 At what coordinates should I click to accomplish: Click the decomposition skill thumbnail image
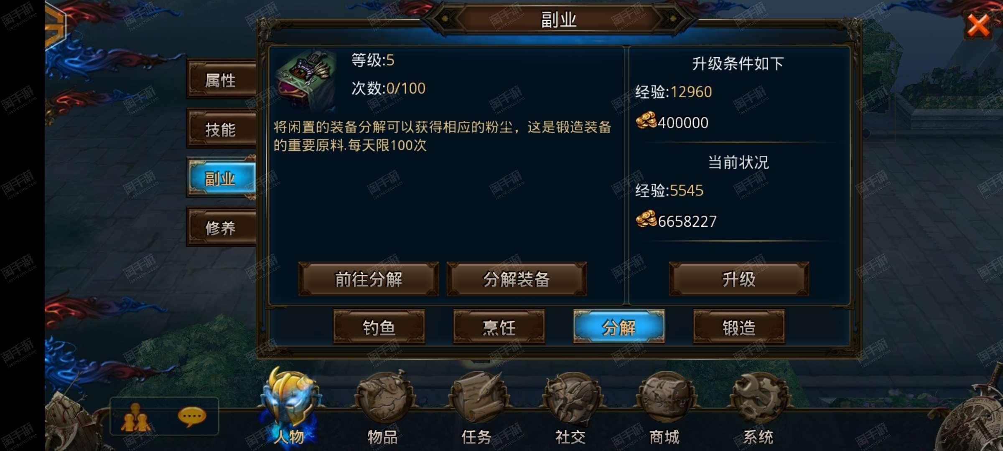tap(306, 80)
